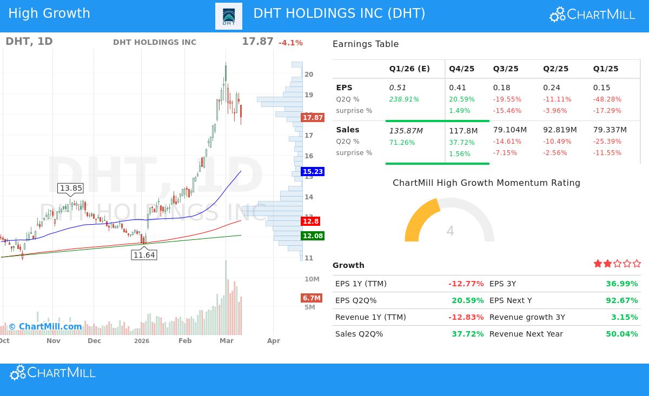Click the third empty star in Growth rating

coord(617,264)
